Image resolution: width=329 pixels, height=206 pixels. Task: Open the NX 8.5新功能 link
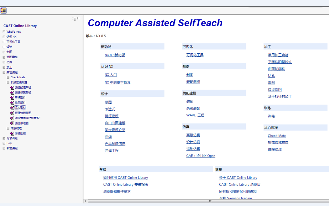pos(115,55)
